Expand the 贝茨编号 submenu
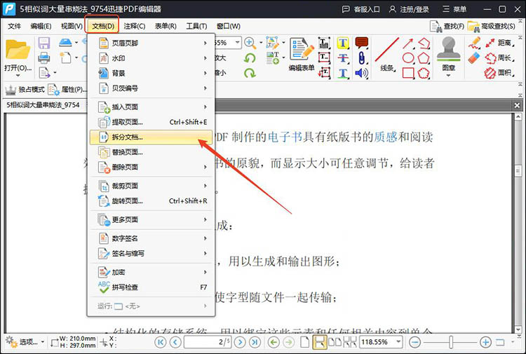526x354 pixels. coord(151,88)
